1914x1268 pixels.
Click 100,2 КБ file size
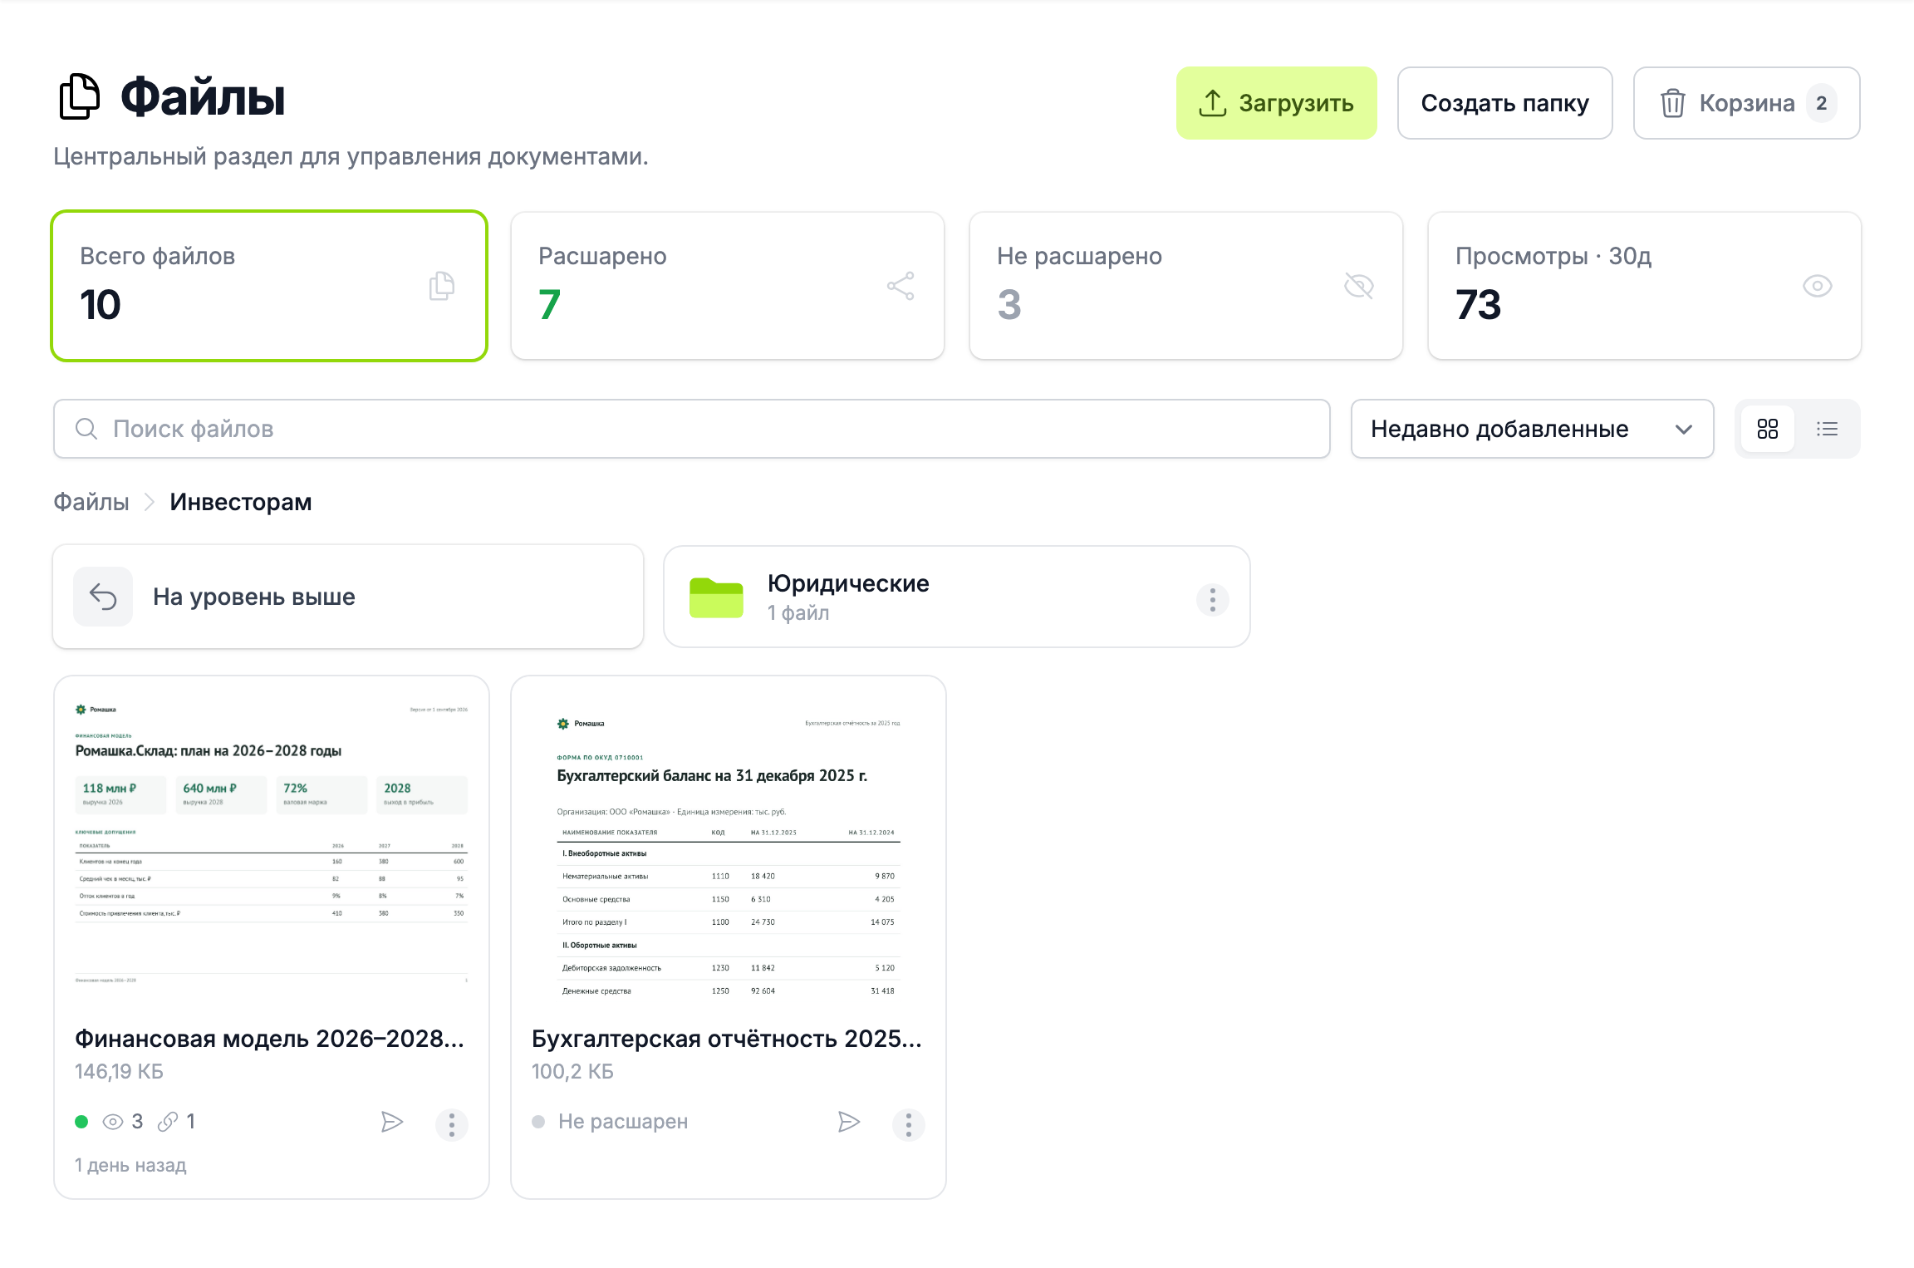click(x=572, y=1072)
